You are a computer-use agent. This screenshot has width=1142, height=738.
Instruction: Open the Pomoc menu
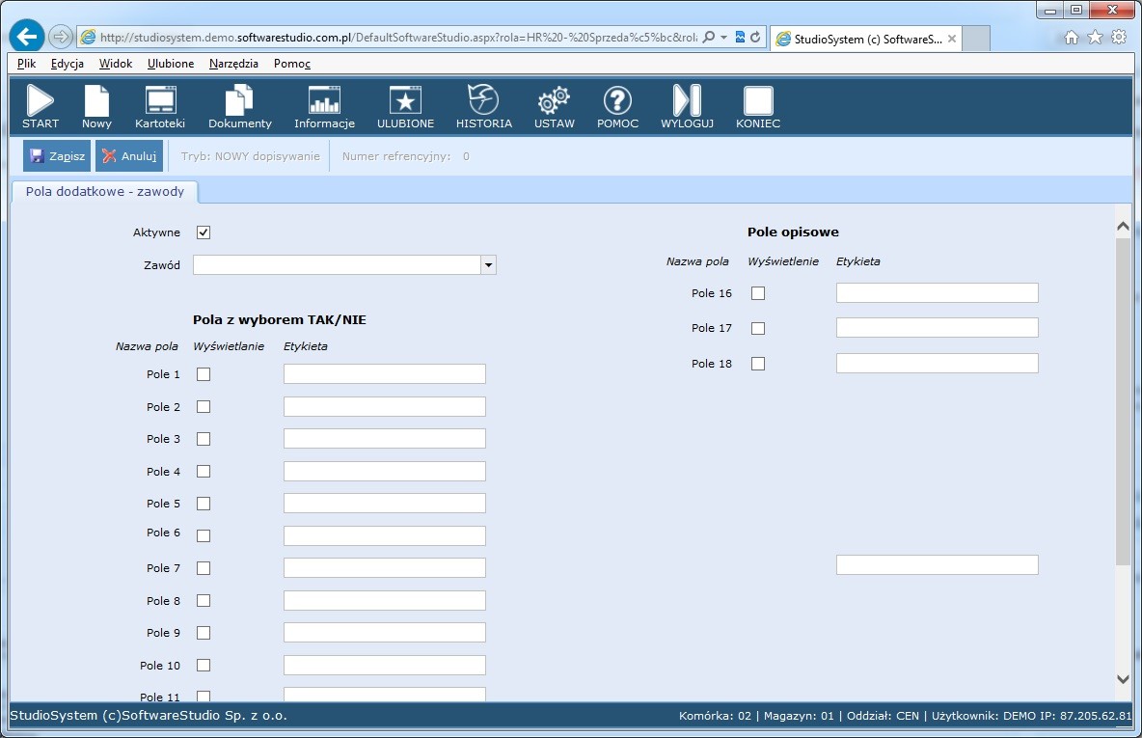(x=292, y=64)
